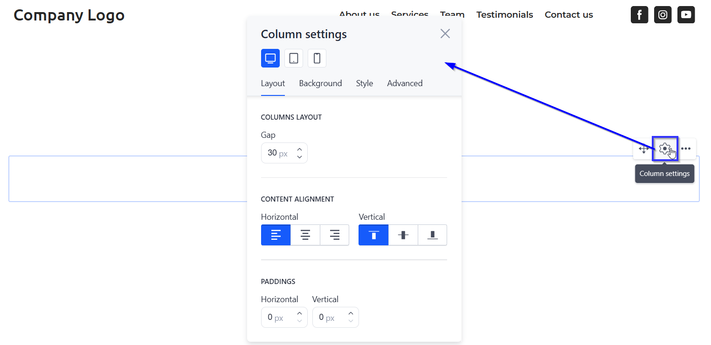The height and width of the screenshot is (345, 711).
Task: Select the mobile phone device view
Action: (x=317, y=58)
